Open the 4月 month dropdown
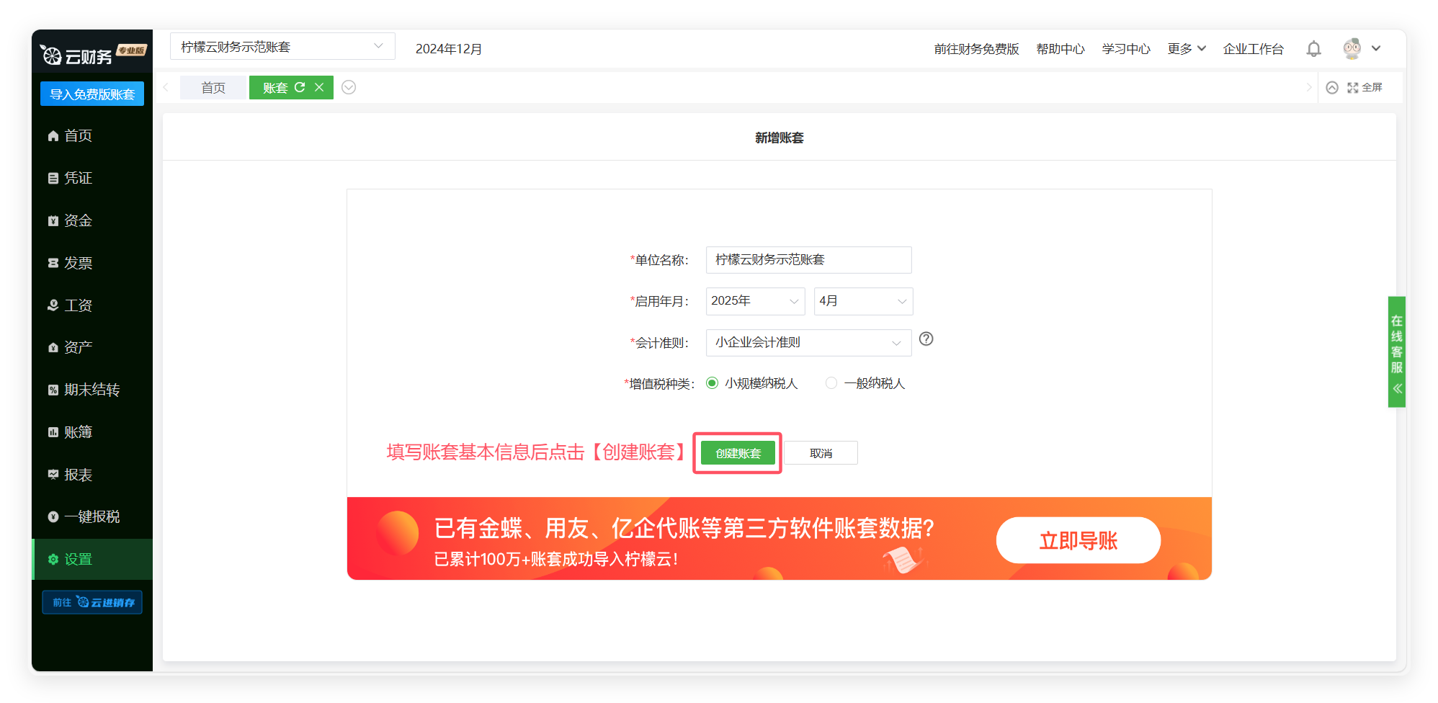 click(863, 301)
